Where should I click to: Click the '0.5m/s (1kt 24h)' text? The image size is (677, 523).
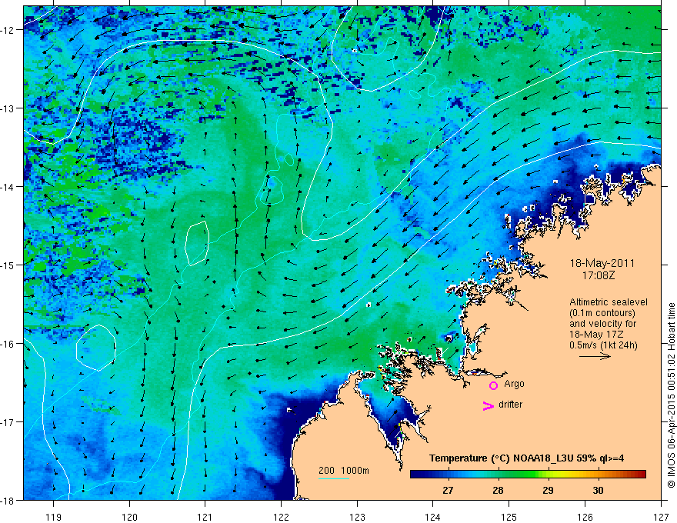603,345
